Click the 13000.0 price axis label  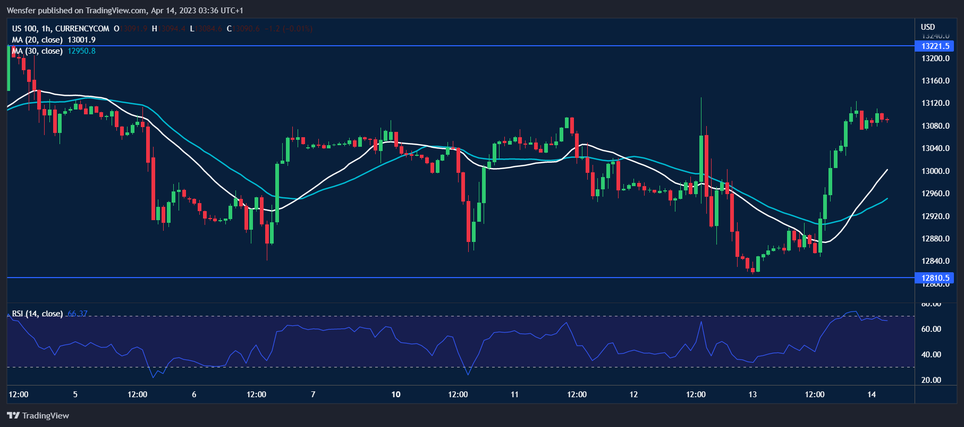[x=935, y=171]
